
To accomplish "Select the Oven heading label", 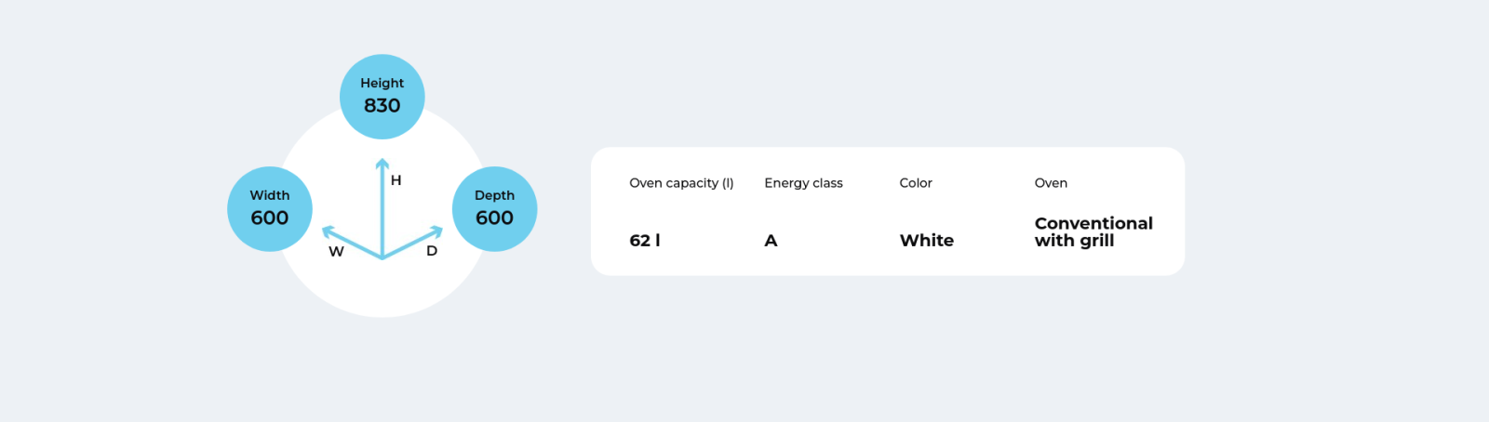I will tap(1051, 183).
